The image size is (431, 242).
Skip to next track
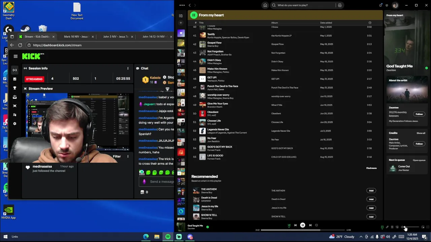310,225
